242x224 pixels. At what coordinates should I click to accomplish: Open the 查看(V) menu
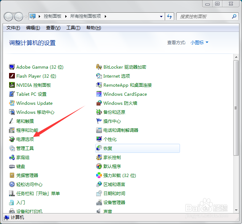53,28
